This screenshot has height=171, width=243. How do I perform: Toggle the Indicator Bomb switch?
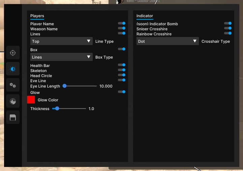coord(228,24)
